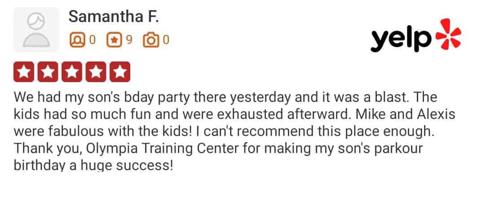Select the fourth rating star
The height and width of the screenshot is (210, 481).
pos(96,72)
